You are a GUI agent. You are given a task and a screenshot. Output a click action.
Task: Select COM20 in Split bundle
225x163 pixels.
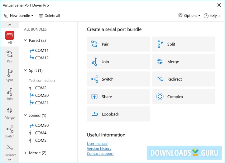point(42,95)
